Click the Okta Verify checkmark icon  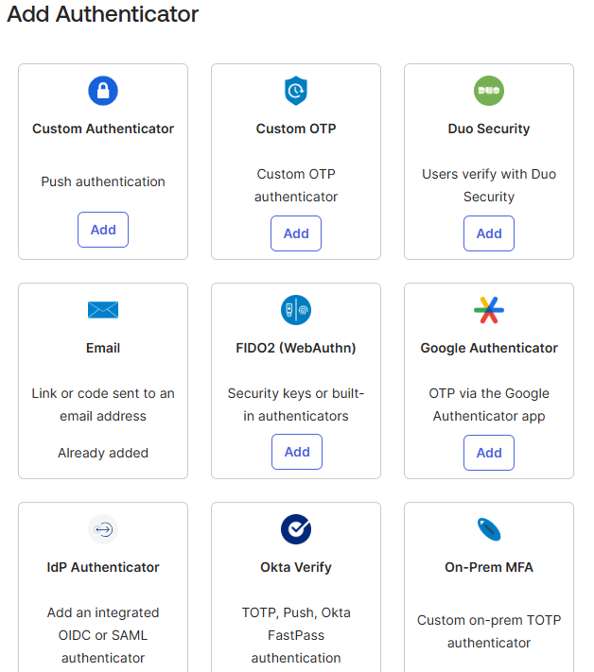(296, 529)
